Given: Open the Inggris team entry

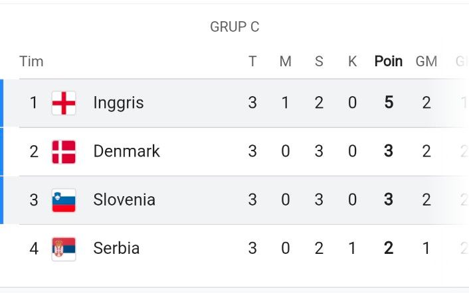Looking at the screenshot, I should (x=118, y=103).
